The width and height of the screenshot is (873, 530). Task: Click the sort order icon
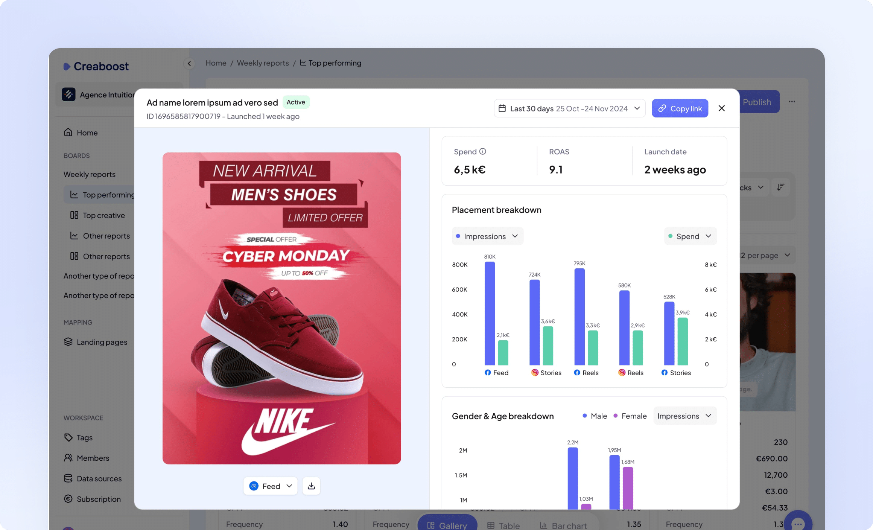pos(781,187)
